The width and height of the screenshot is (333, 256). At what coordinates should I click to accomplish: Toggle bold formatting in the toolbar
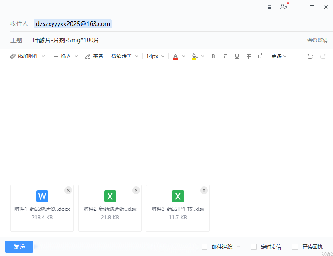click(213, 56)
